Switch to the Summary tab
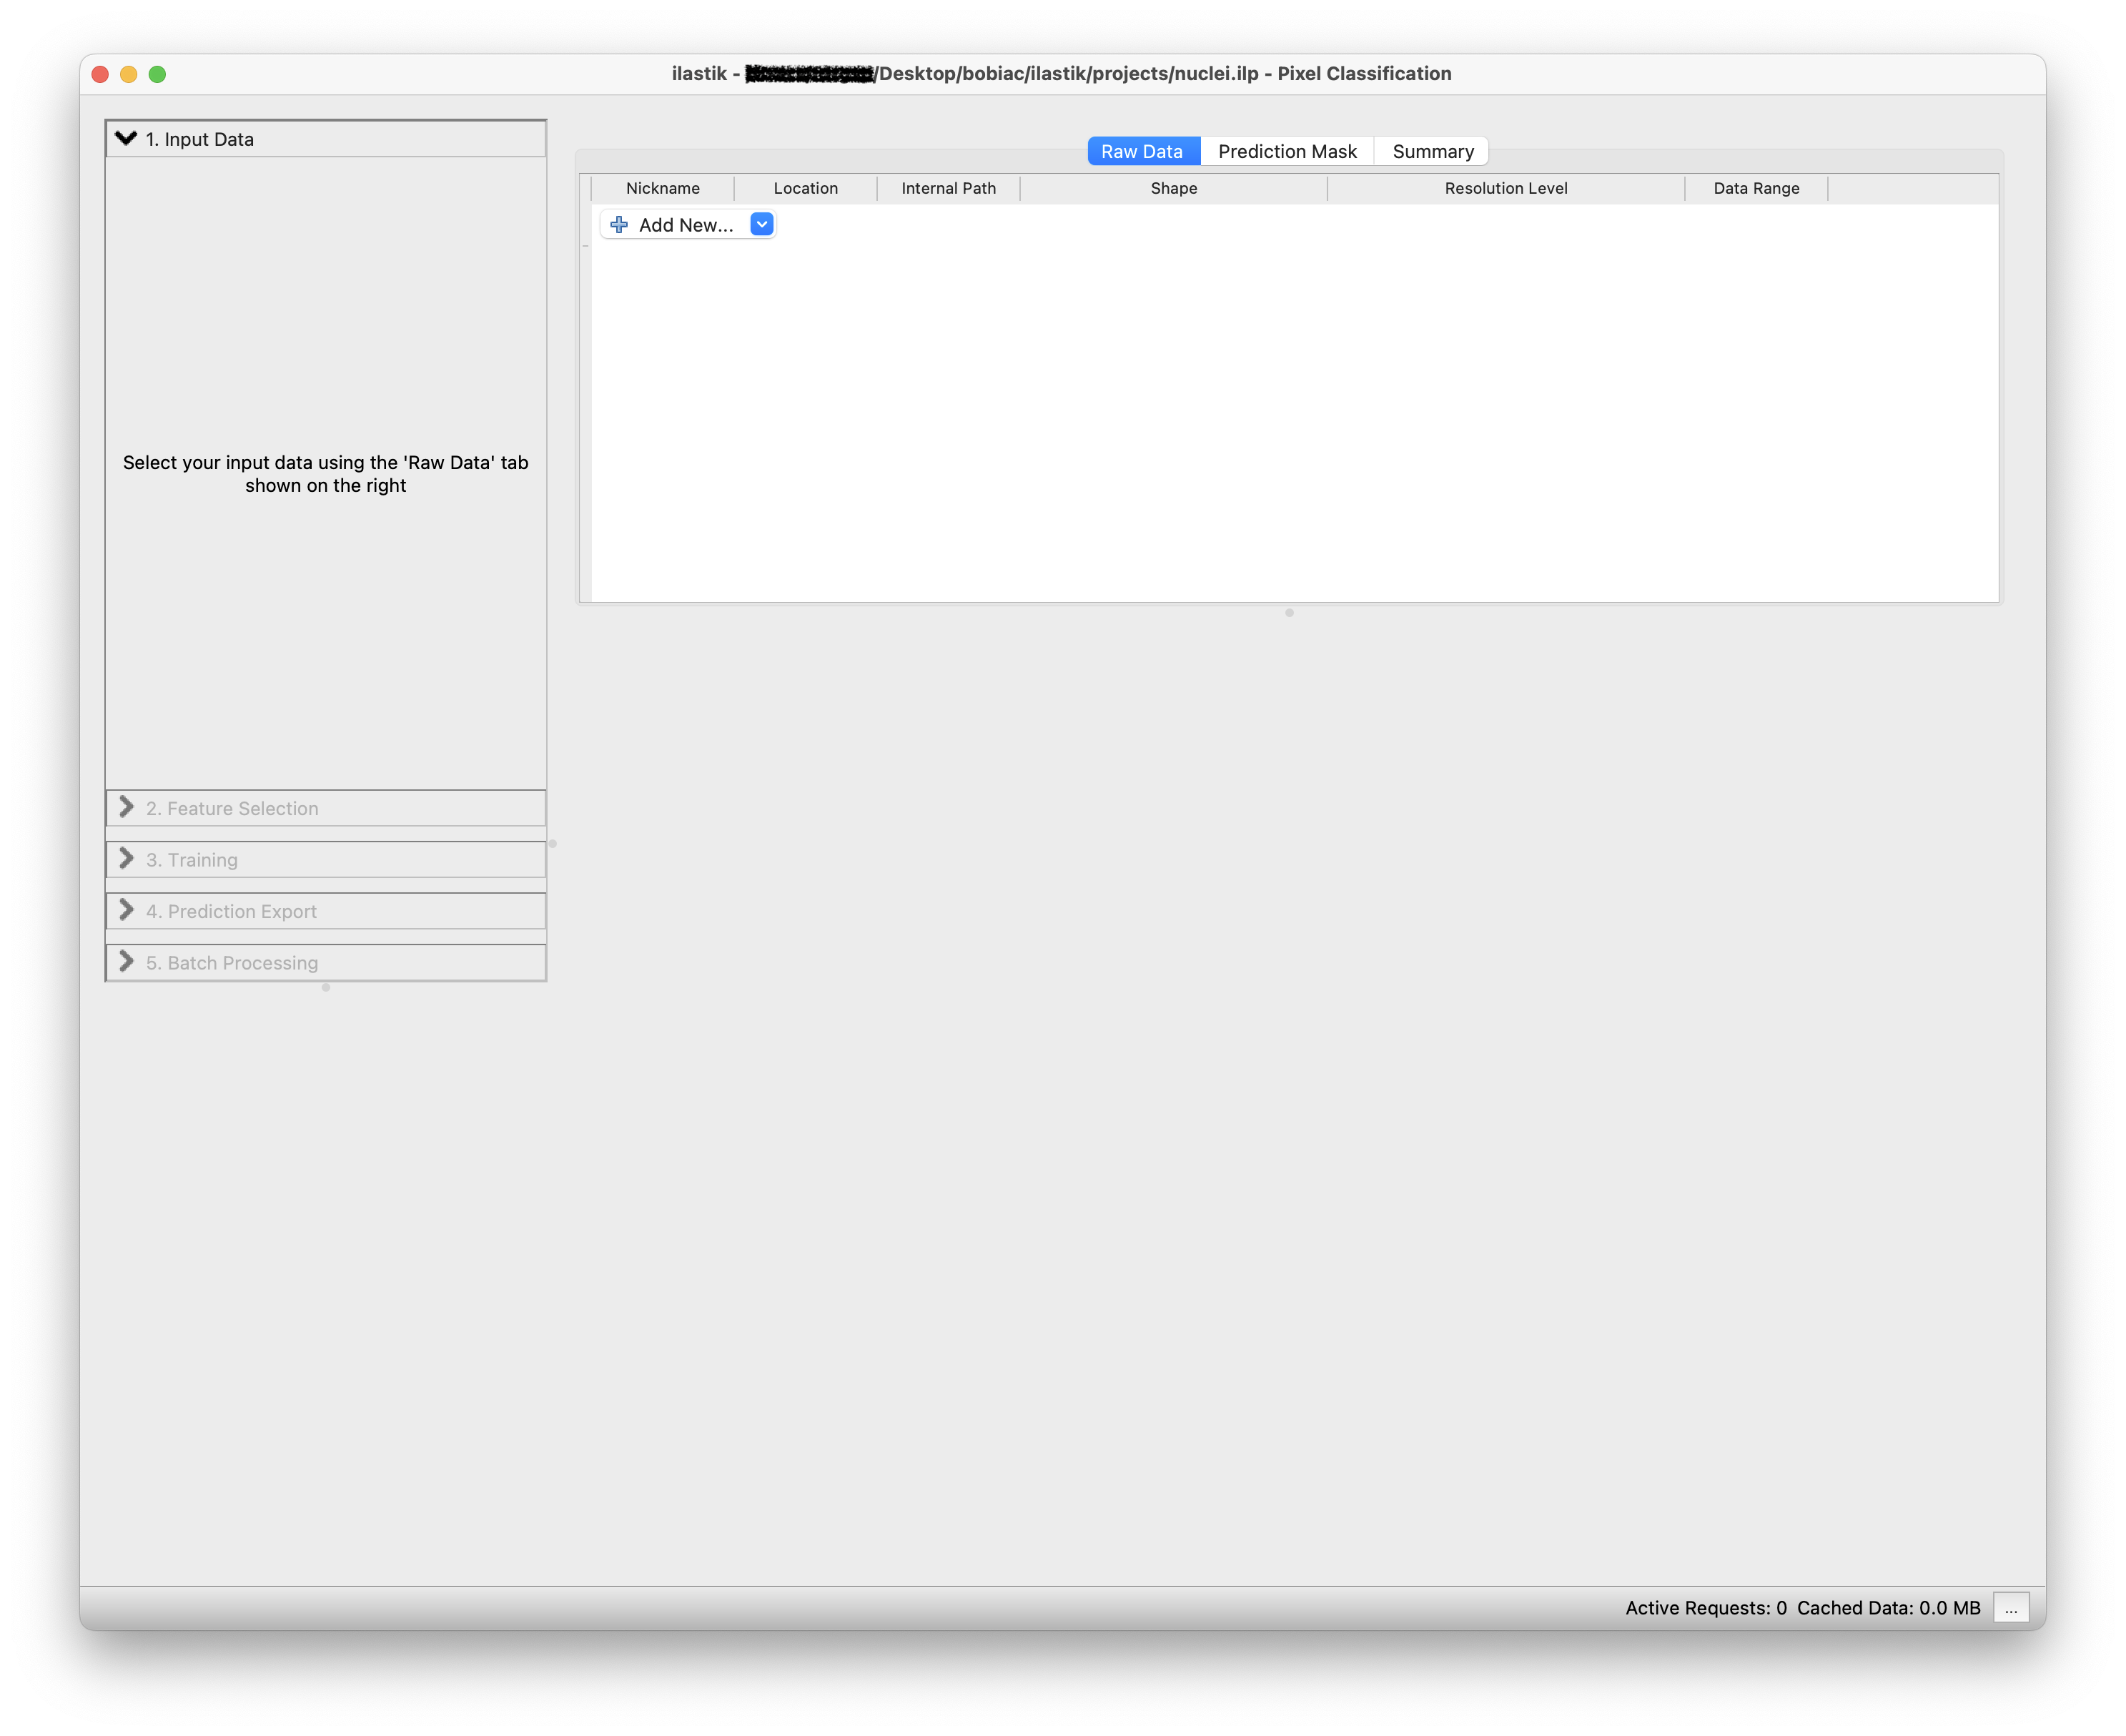 pyautogui.click(x=1432, y=151)
